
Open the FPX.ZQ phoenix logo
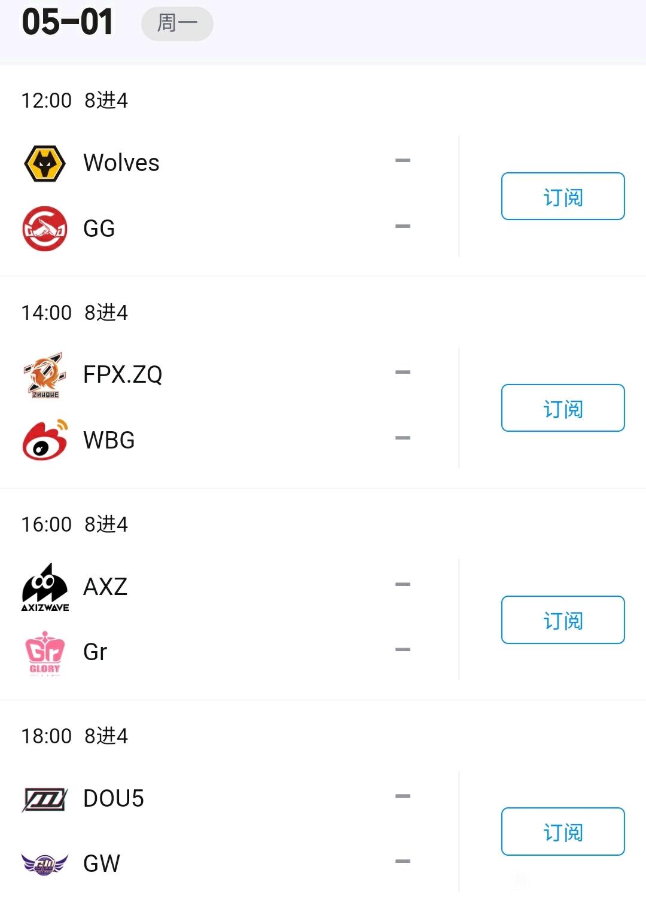(x=45, y=376)
